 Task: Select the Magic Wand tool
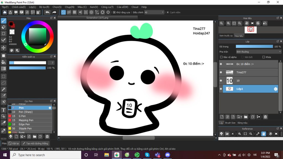pos(4,89)
